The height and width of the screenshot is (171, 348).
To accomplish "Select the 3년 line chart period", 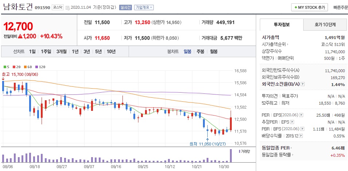I will [87, 52].
